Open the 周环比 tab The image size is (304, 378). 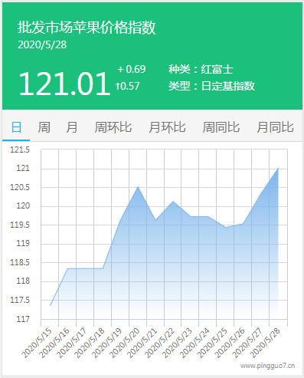tap(113, 127)
